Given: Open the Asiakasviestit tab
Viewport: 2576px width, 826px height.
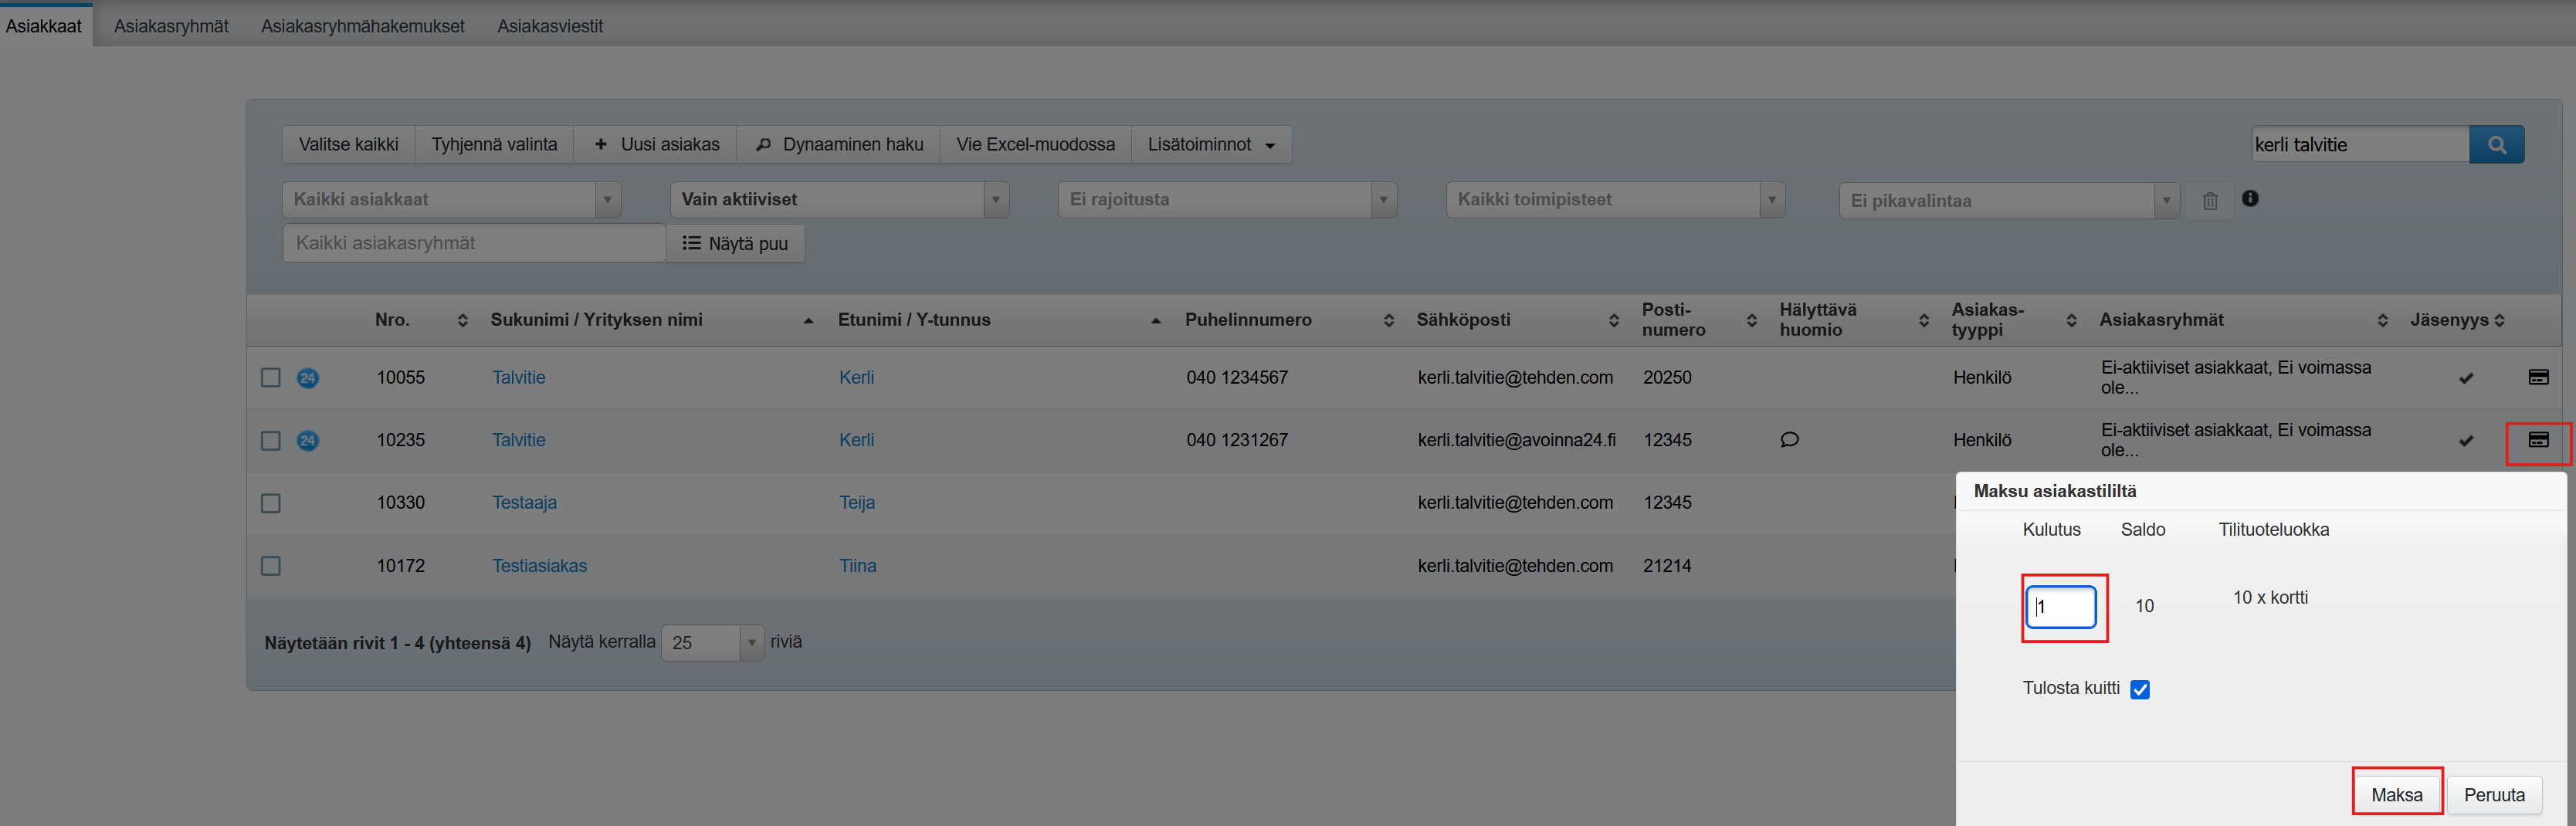Looking at the screenshot, I should [550, 26].
